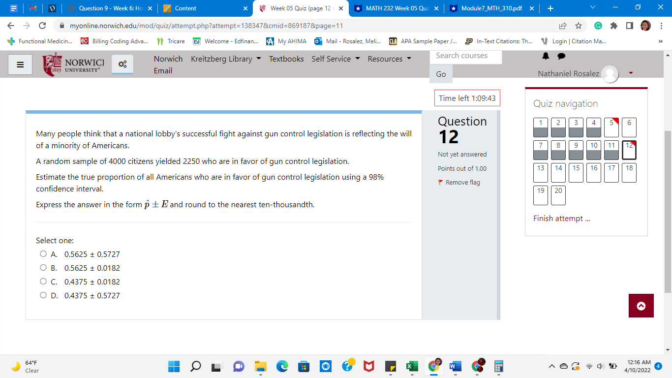Expand the Kreitzberg Library dropdown

(x=226, y=59)
